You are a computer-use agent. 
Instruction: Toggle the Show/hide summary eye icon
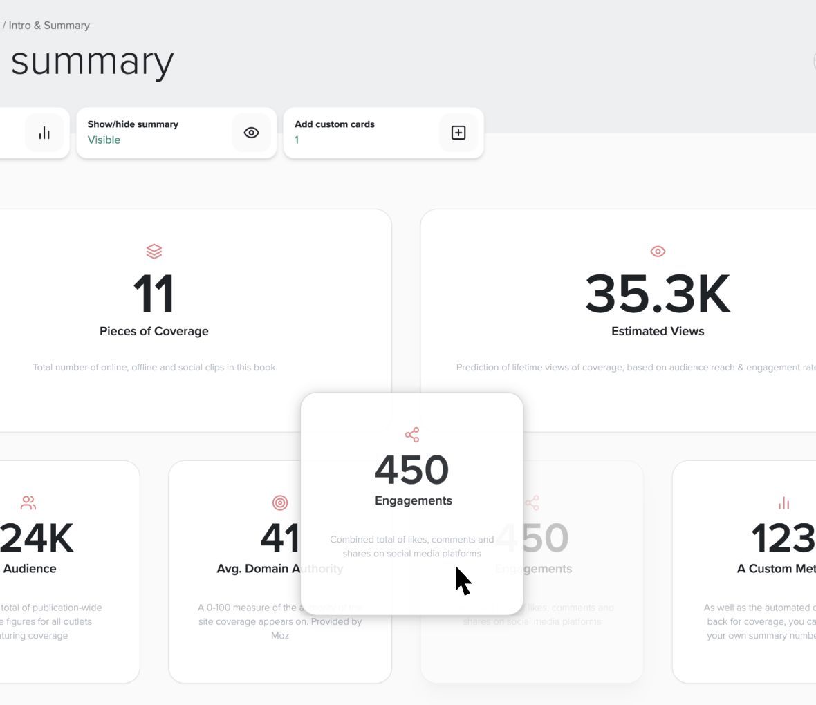[x=251, y=133]
